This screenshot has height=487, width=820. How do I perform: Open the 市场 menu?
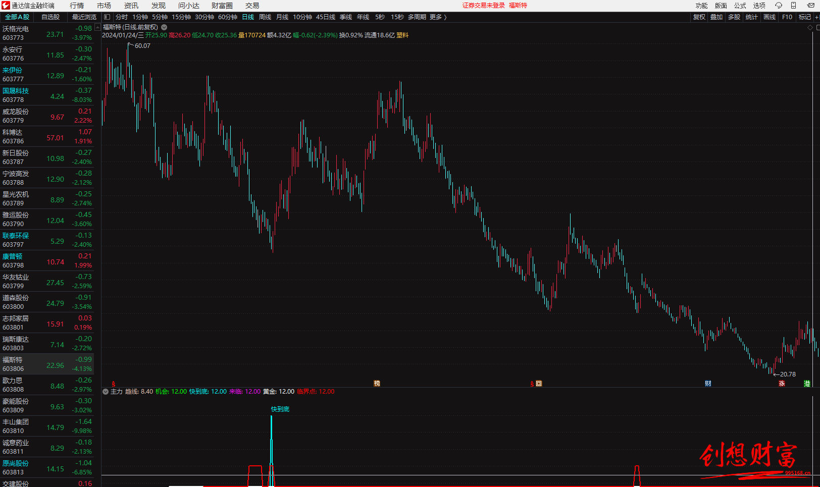[104, 6]
